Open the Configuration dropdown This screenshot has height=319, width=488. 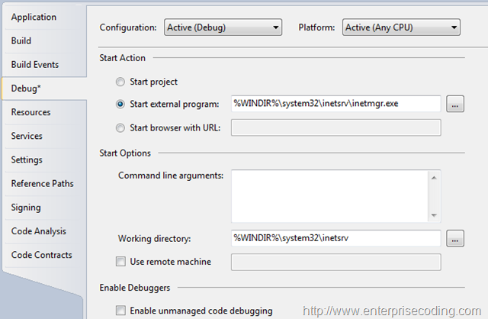pyautogui.click(x=223, y=27)
